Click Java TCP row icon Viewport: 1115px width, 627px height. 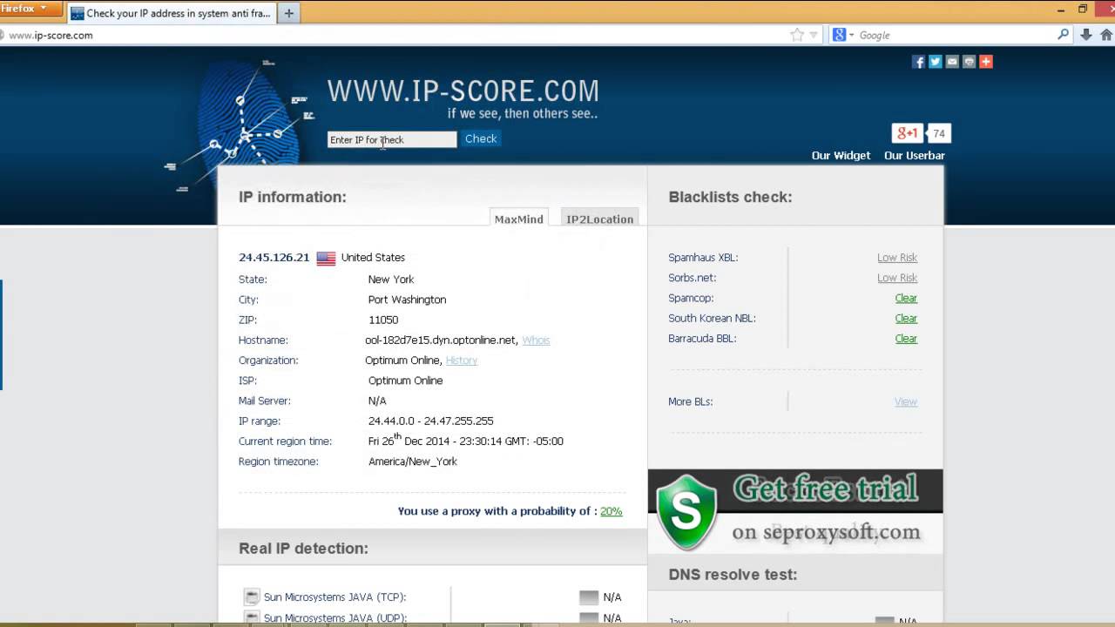pyautogui.click(x=252, y=597)
